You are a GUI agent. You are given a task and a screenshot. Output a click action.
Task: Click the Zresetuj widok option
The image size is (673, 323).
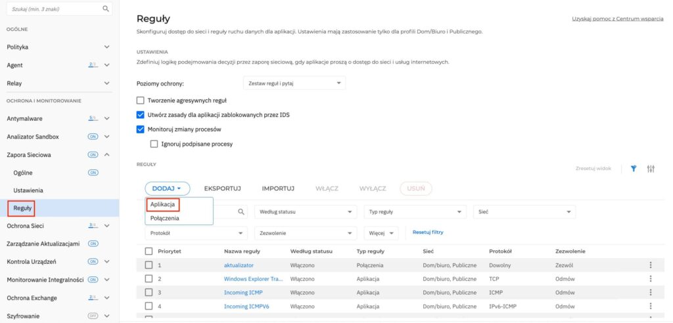pos(593,169)
